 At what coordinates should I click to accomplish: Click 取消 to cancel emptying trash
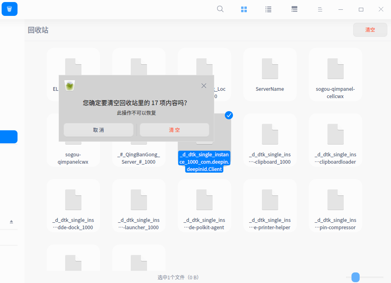pyautogui.click(x=99, y=130)
